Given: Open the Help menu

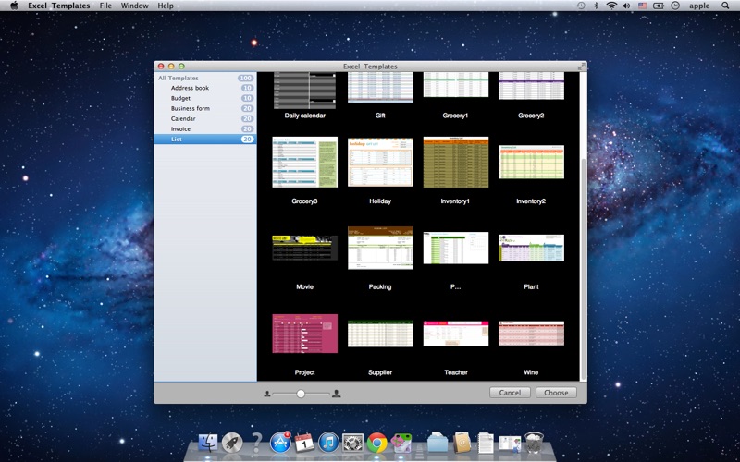Looking at the screenshot, I should pyautogui.click(x=166, y=6).
